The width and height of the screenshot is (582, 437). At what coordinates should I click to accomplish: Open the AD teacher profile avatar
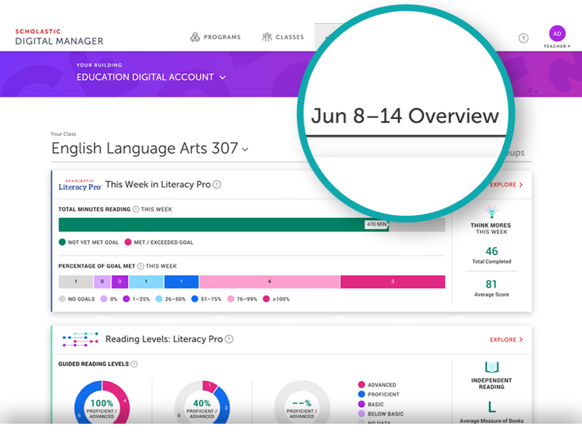(x=557, y=33)
